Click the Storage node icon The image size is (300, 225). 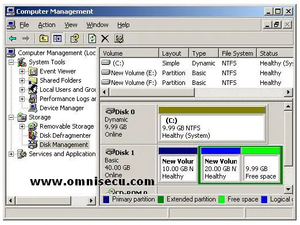pos(22,117)
